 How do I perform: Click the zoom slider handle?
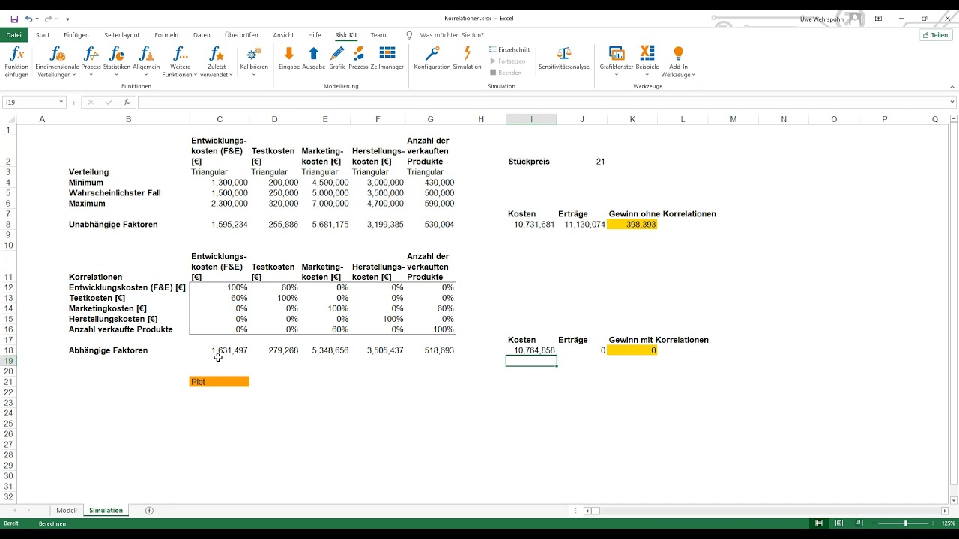point(906,523)
